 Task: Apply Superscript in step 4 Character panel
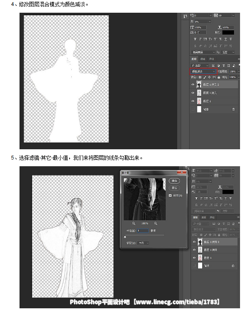click(215, 39)
